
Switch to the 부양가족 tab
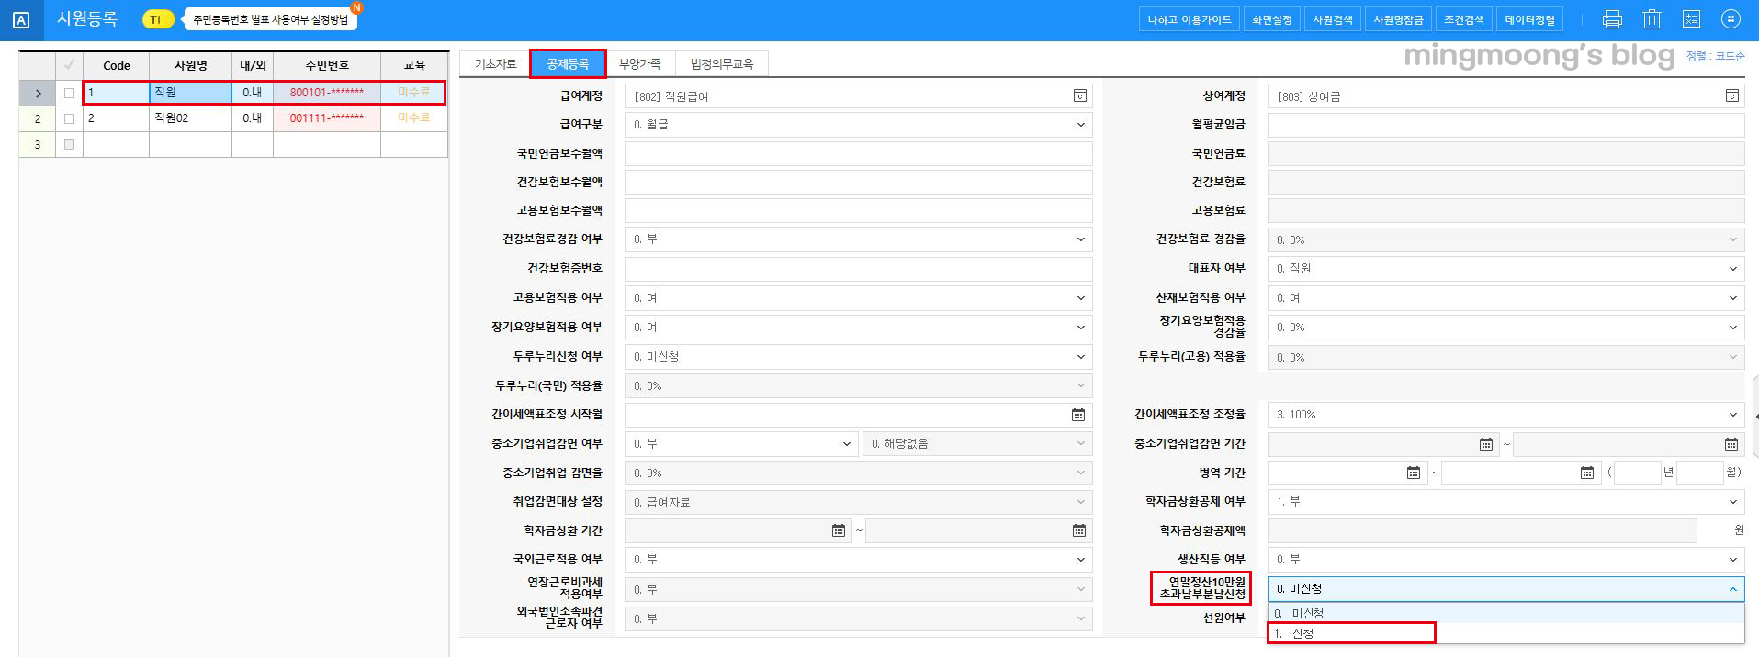click(639, 64)
